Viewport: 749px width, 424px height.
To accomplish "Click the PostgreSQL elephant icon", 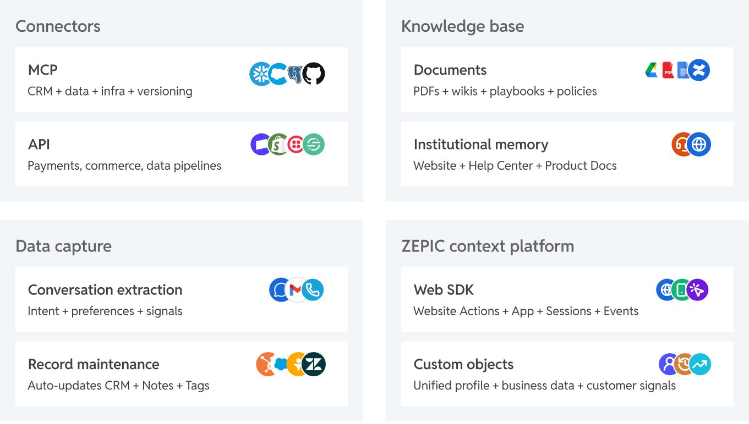I will point(296,74).
